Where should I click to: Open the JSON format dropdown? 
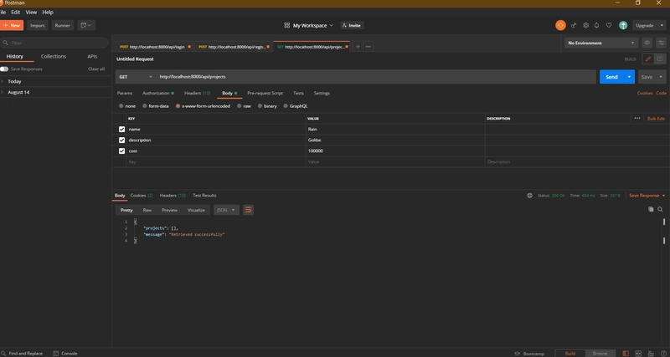[226, 210]
